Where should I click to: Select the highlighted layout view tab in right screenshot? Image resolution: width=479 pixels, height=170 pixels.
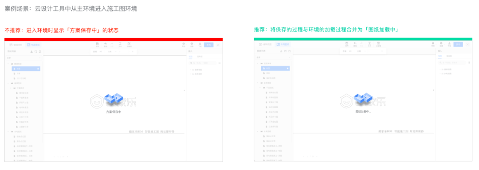tap(283, 44)
